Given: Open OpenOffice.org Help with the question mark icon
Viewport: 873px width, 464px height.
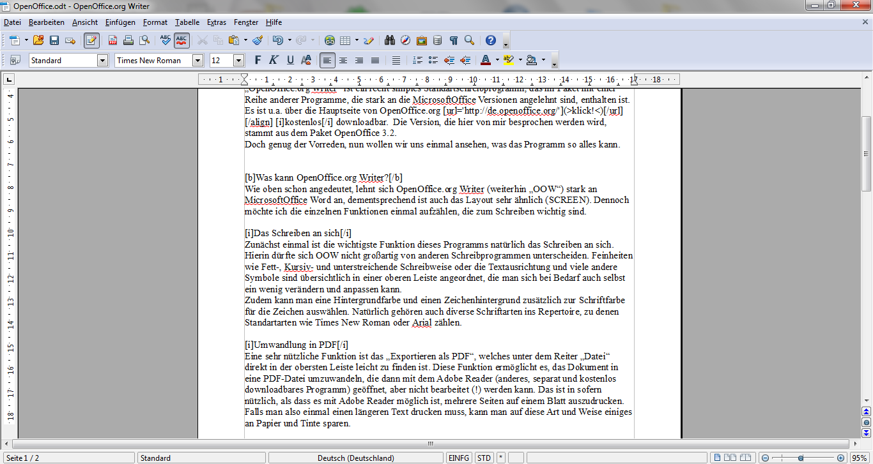Looking at the screenshot, I should 491,40.
